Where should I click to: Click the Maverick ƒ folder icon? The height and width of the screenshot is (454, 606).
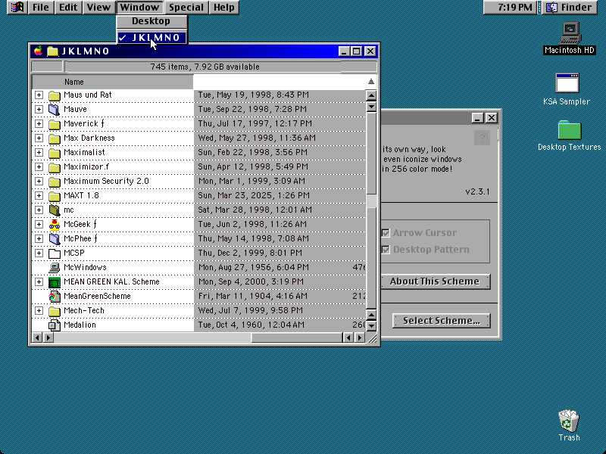[x=55, y=124]
